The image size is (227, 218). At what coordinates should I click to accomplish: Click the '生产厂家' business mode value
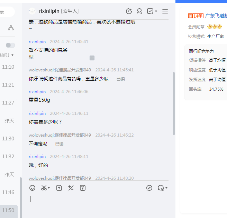click(x=216, y=37)
